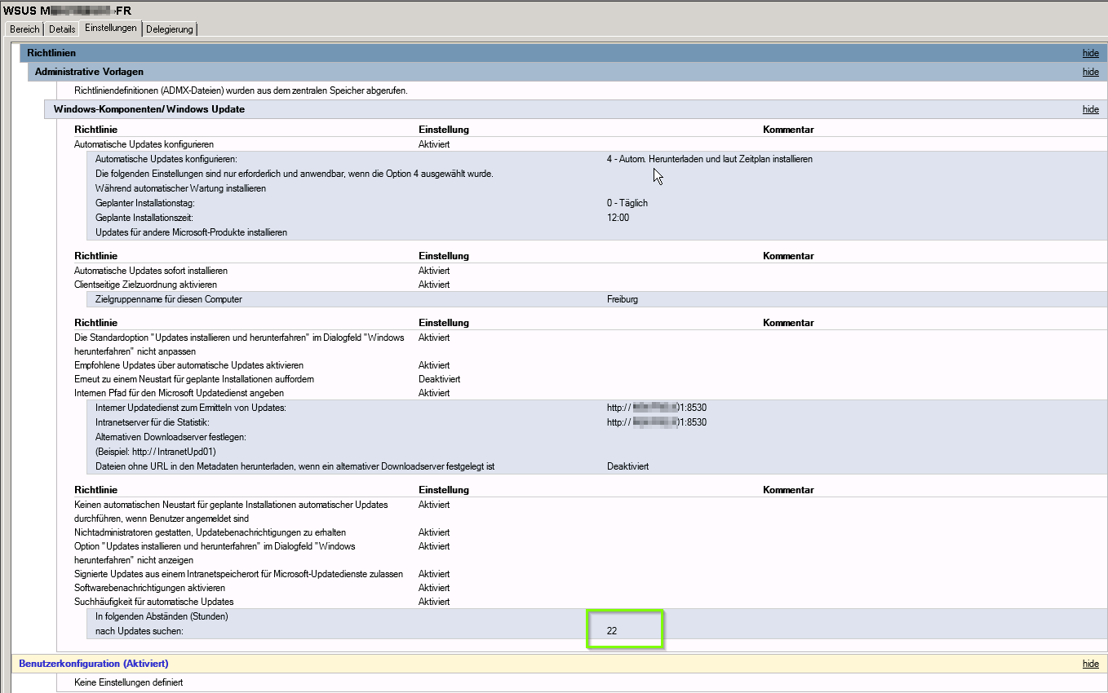Viewport: 1108px width, 693px height.
Task: Select 'Softwarebenachrichtigungen aktivieren' policy
Action: 149,588
